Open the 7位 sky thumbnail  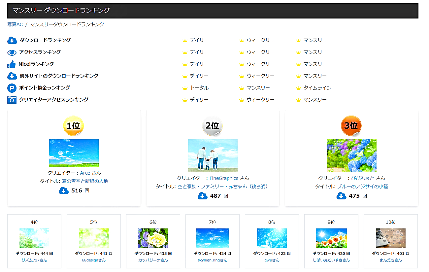(x=213, y=238)
